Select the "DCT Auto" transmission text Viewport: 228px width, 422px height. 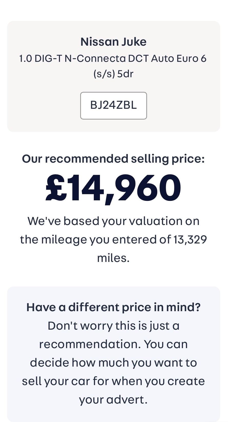click(151, 58)
